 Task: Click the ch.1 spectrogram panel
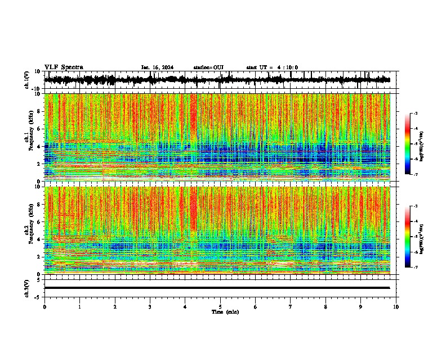pyautogui.click(x=217, y=137)
